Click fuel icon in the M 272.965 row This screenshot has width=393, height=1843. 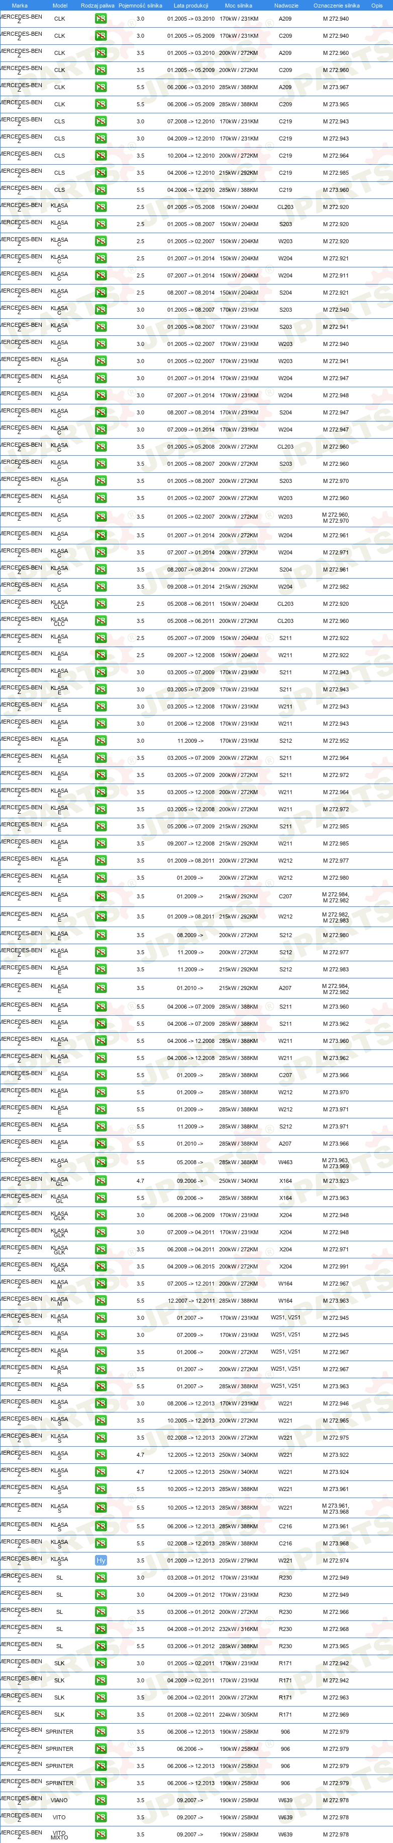pyautogui.click(x=101, y=1421)
